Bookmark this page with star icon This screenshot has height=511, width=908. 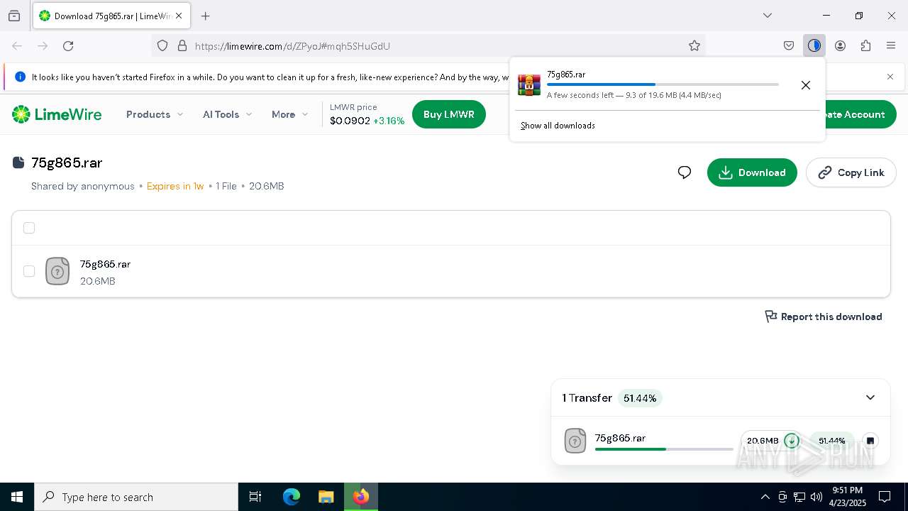(x=694, y=45)
